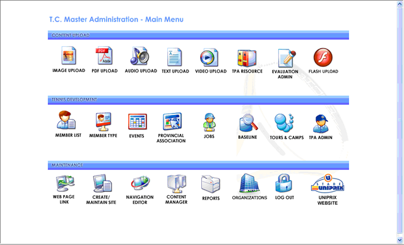
Task: Open the Member List icon
Action: point(66,120)
